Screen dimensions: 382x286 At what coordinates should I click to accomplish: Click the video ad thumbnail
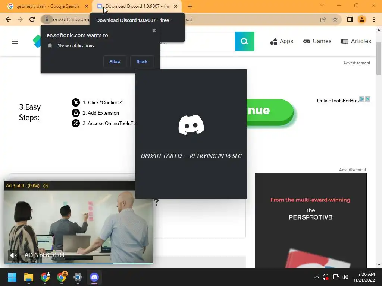(78, 227)
